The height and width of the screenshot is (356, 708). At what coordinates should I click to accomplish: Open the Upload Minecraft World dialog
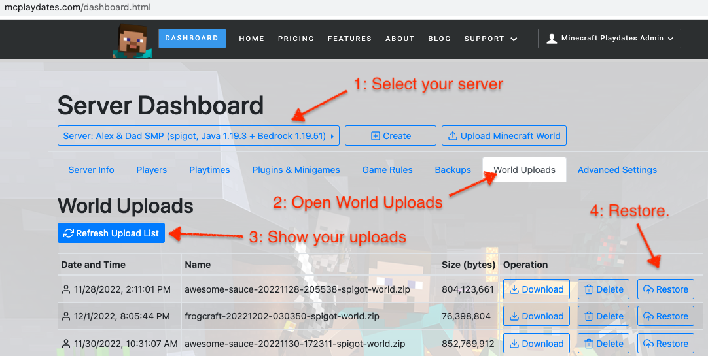tap(504, 136)
